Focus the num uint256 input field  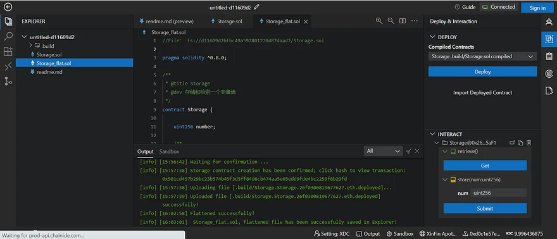[x=498, y=193]
